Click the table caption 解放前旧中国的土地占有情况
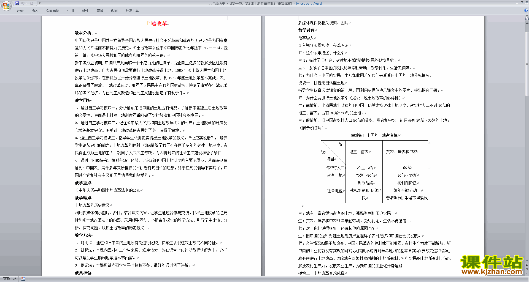 [x=376, y=135]
